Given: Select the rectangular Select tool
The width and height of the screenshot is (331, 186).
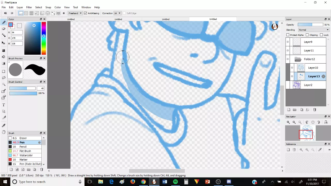Looking at the screenshot, I should point(4,71).
